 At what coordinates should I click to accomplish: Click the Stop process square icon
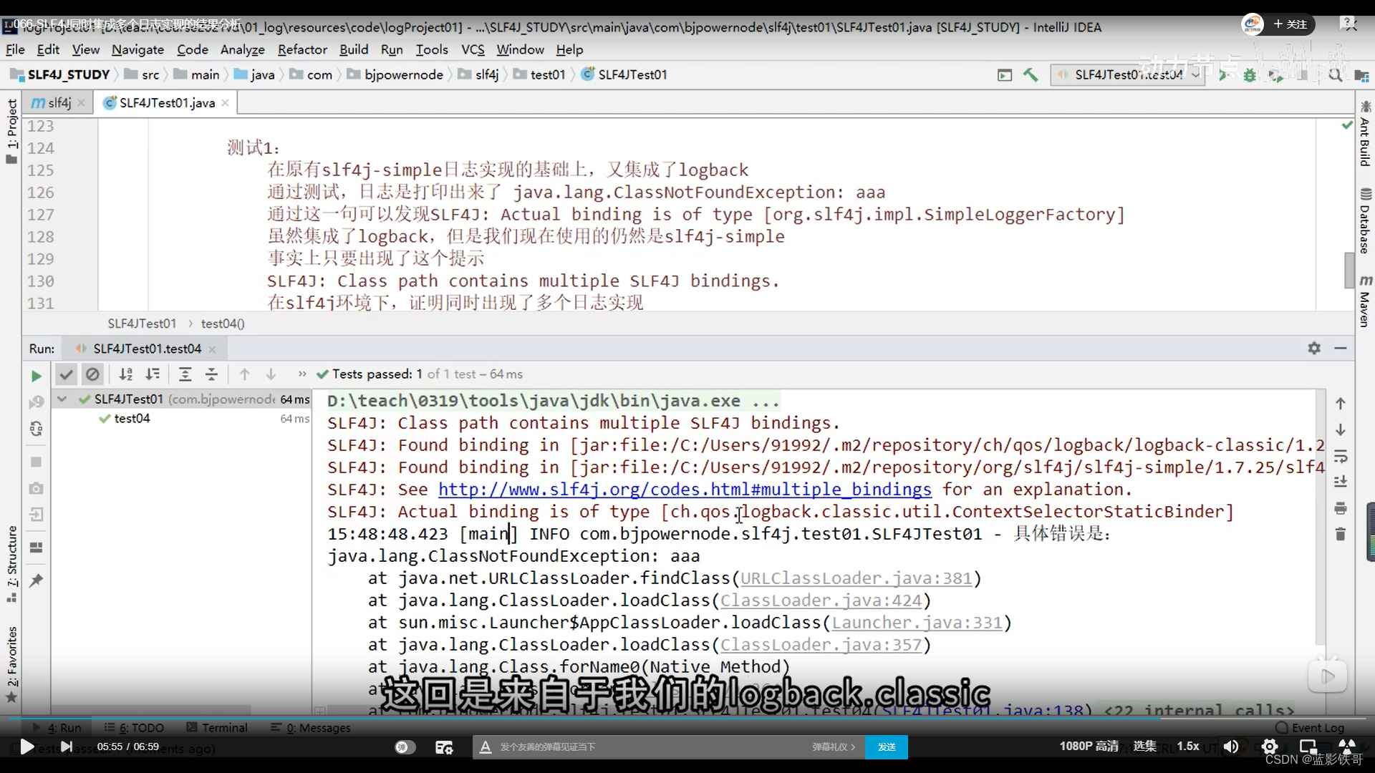[36, 462]
